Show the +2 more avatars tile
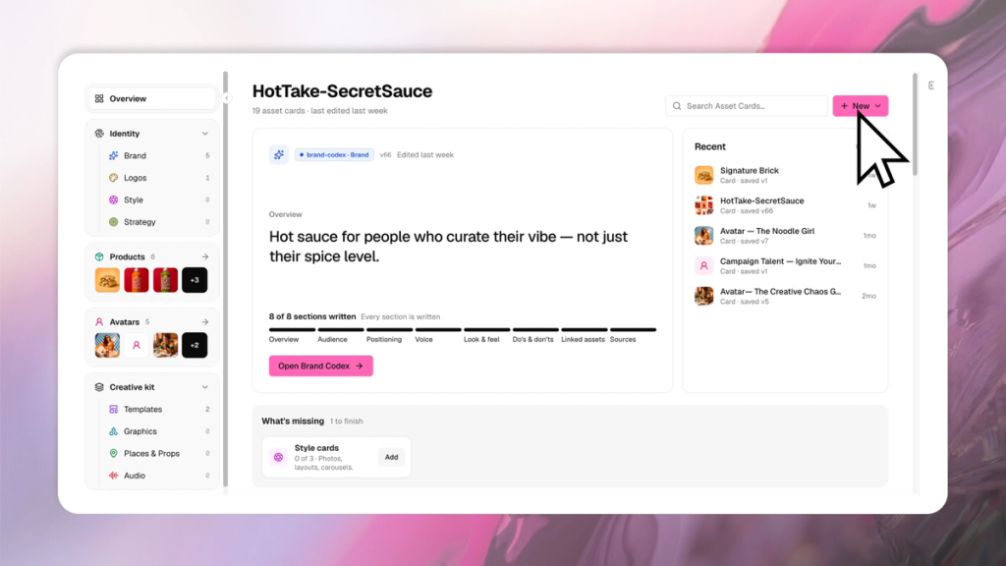Screen dimensions: 1006x566 (x=195, y=345)
